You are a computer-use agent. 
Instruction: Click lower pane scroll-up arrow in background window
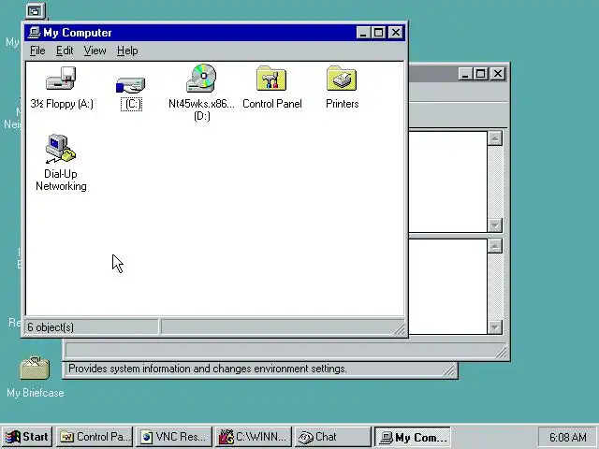pyautogui.click(x=495, y=246)
